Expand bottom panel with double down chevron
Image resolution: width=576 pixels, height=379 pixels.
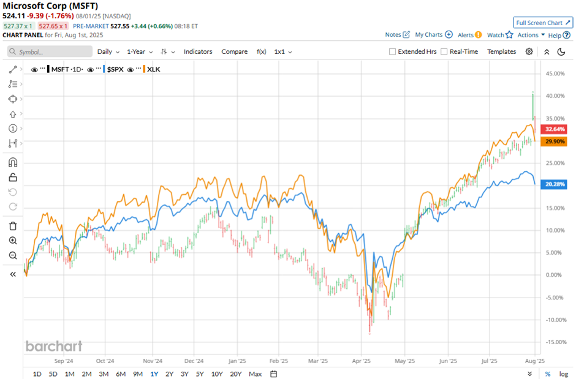529,374
